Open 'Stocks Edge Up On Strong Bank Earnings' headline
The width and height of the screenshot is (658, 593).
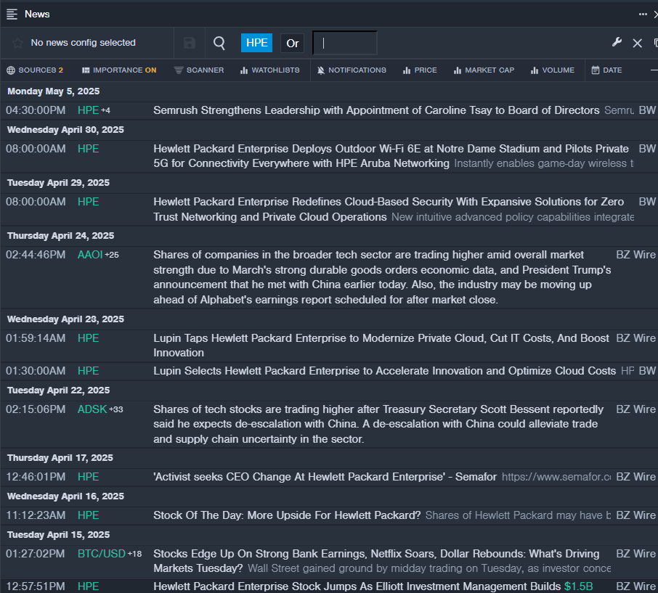point(376,561)
